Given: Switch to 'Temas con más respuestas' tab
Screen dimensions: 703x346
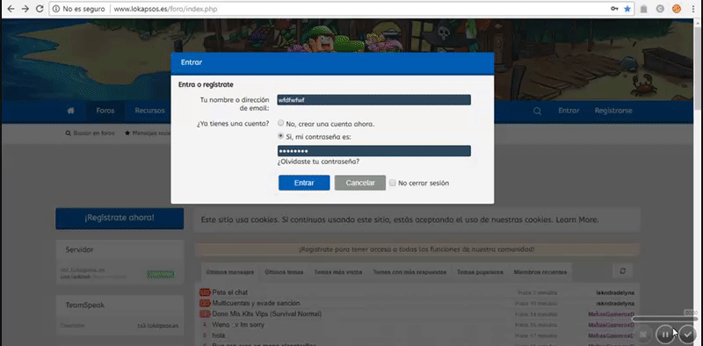Looking at the screenshot, I should point(409,272).
